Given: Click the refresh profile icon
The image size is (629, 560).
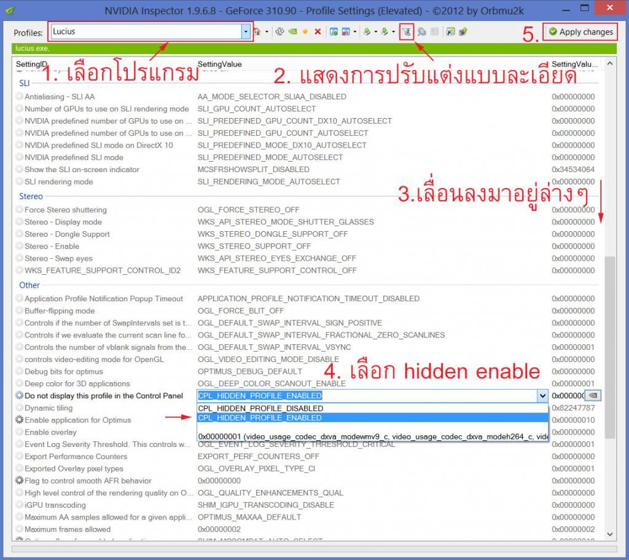Looking at the screenshot, I should tap(280, 32).
